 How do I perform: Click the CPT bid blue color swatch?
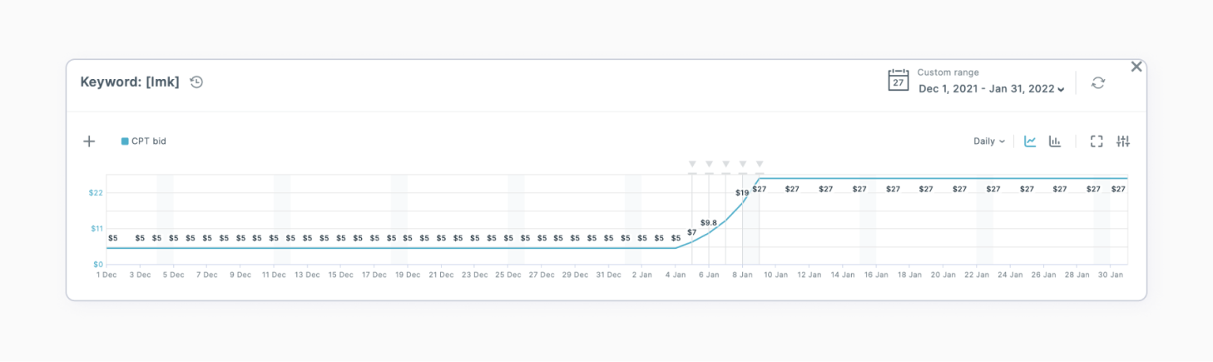coord(125,141)
